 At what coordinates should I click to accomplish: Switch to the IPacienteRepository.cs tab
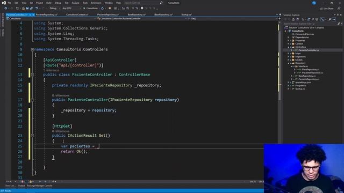tap(108, 14)
